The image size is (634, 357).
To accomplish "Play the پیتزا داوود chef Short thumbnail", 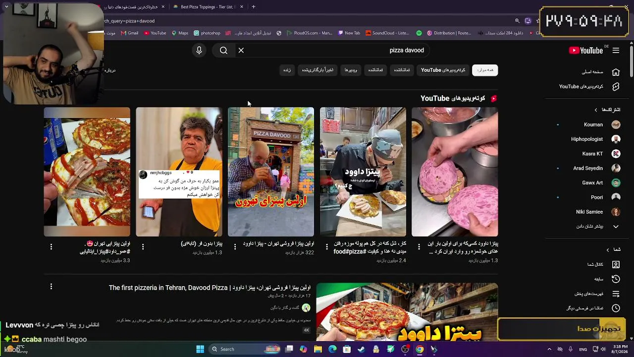I will 363,172.
